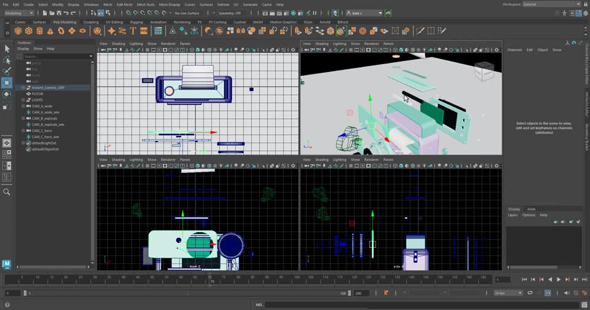Screen dimensions: 590x310
Task: Select the arrow Select tool in toolbox
Action: [7, 48]
